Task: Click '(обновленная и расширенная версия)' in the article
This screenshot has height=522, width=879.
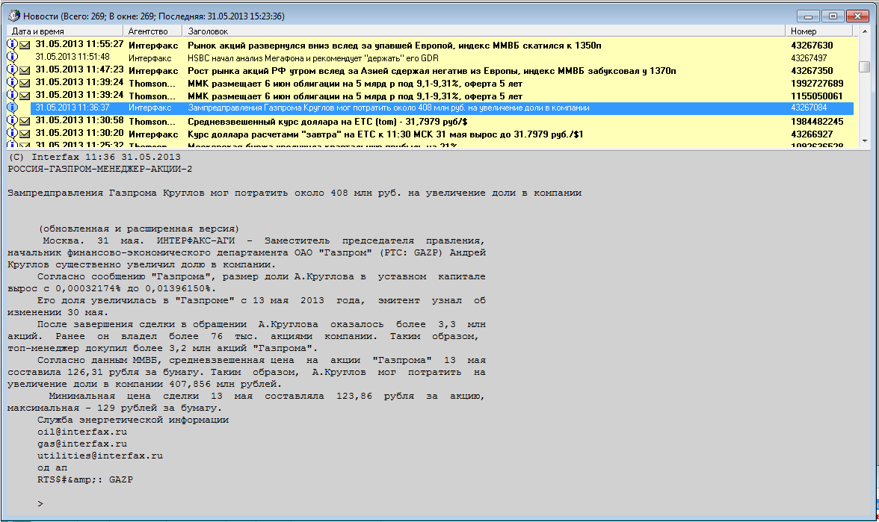Action: pyautogui.click(x=139, y=229)
